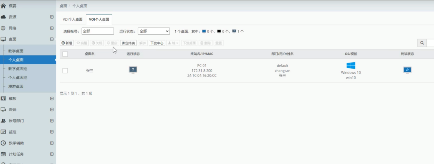Click the 资源 cloud icon
This screenshot has width=434, height=164.
(3, 17)
